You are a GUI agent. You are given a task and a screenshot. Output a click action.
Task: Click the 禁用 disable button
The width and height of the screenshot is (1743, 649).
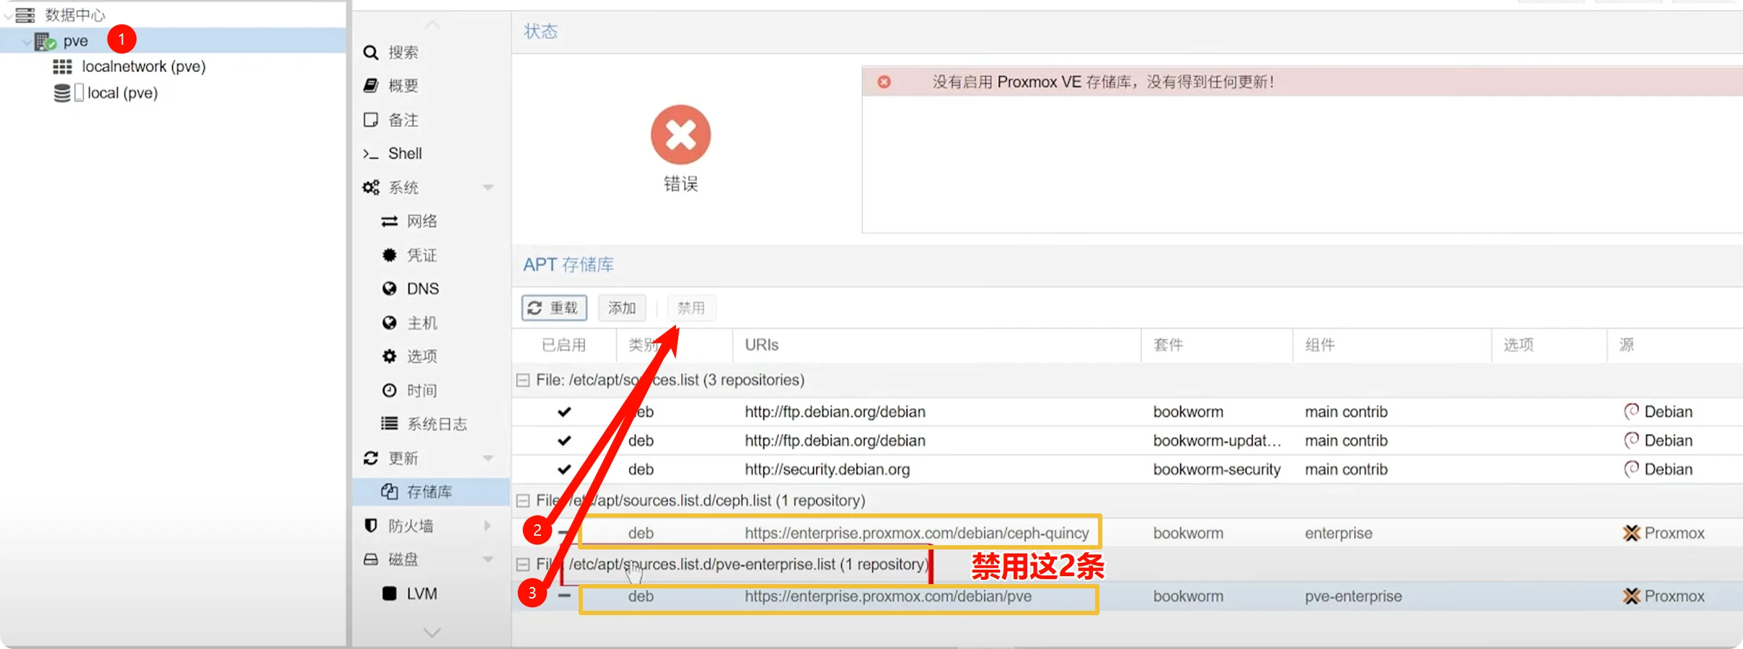[691, 308]
